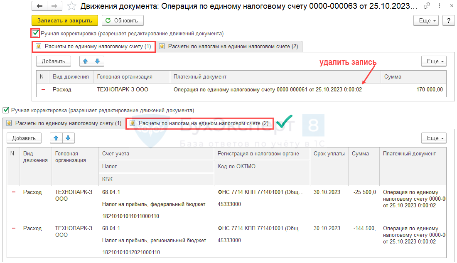The image size is (457, 263).
Task: Click the forward navigation arrow
Action: click(x=54, y=6)
